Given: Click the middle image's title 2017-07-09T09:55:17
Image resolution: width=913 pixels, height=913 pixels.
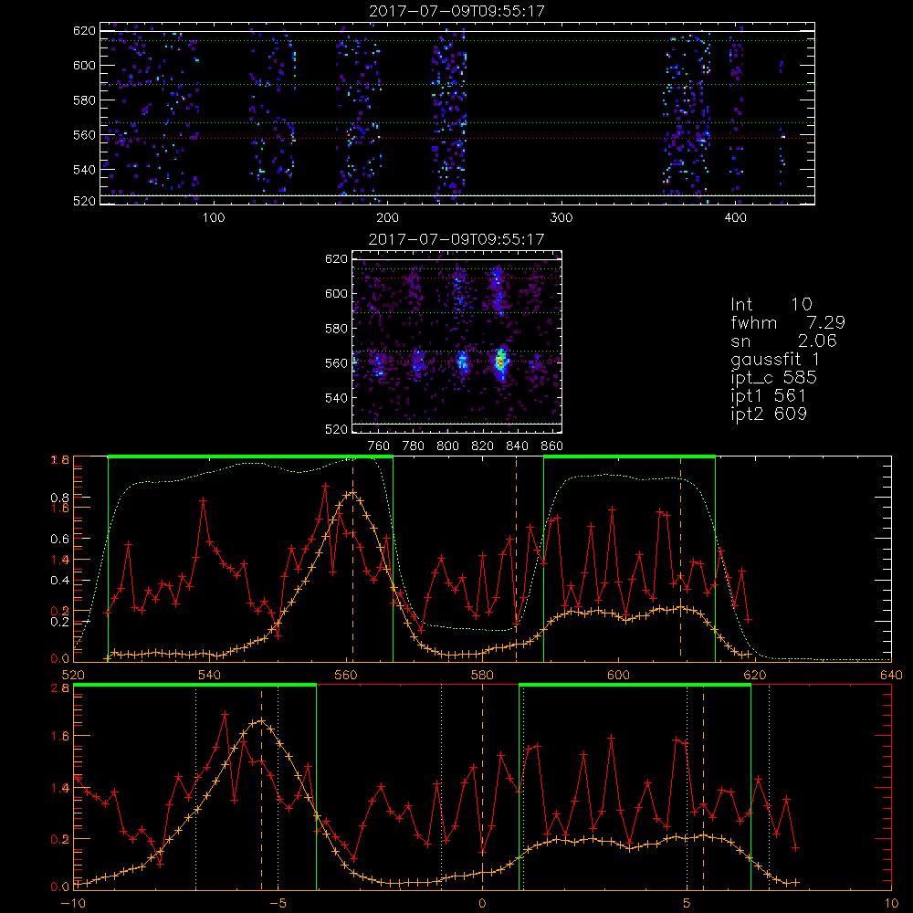Looking at the screenshot, I should (456, 239).
